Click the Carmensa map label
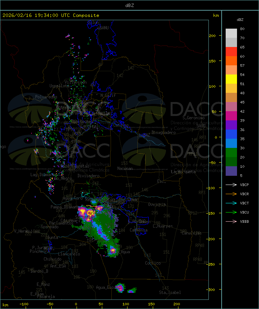 pyautogui.click(x=138, y=230)
